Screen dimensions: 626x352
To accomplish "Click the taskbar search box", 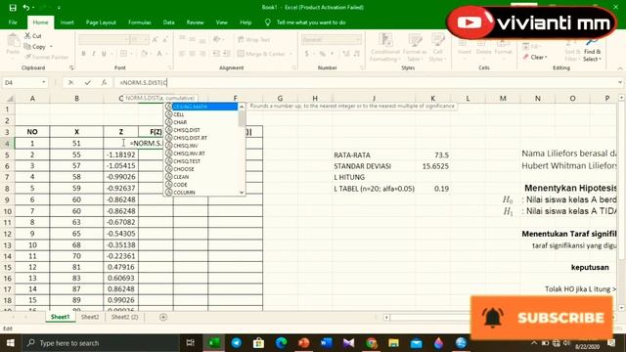I will pyautogui.click(x=100, y=343).
